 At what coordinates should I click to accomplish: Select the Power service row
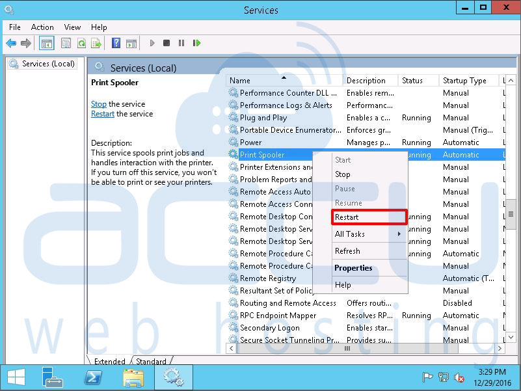366,142
